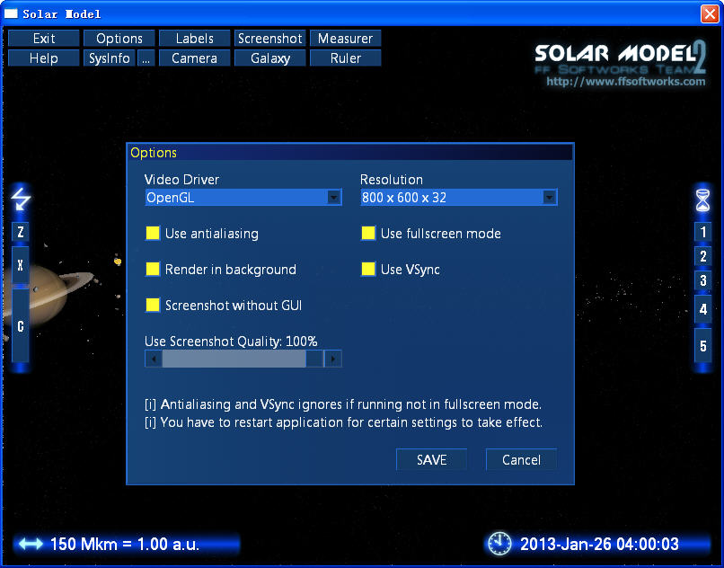The height and width of the screenshot is (568, 724).
Task: Open the Video Driver dropdown arrow
Action: click(x=333, y=198)
